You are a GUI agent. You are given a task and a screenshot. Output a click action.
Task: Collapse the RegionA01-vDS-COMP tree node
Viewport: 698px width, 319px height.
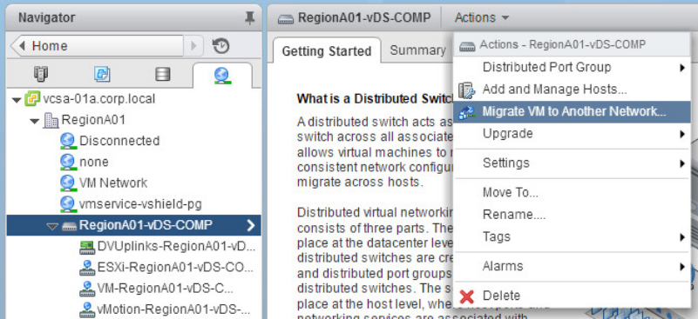52,227
